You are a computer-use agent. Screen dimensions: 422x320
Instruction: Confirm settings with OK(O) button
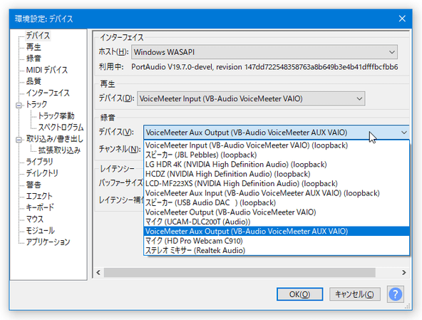pyautogui.click(x=299, y=294)
